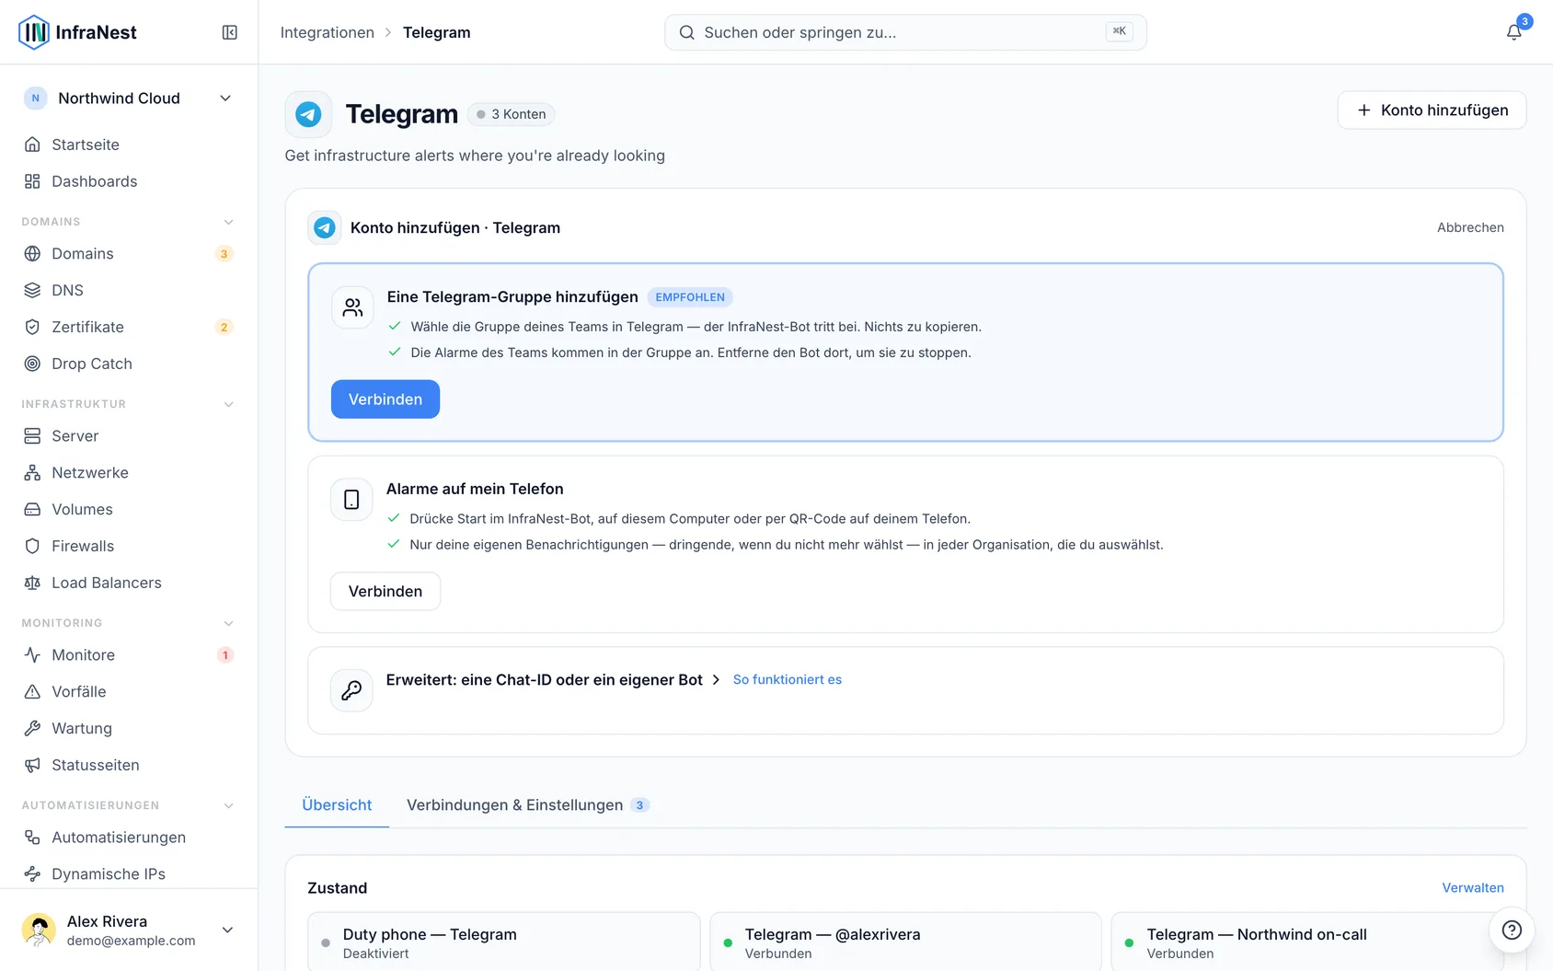This screenshot has height=971, width=1553.
Task: Open Drop Catch
Action: pyautogui.click(x=129, y=364)
